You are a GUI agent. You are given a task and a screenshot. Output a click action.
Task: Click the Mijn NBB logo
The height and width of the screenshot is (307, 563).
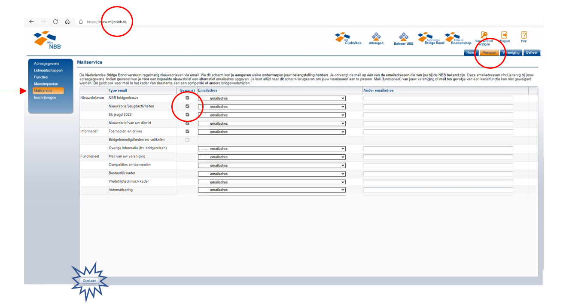47,40
